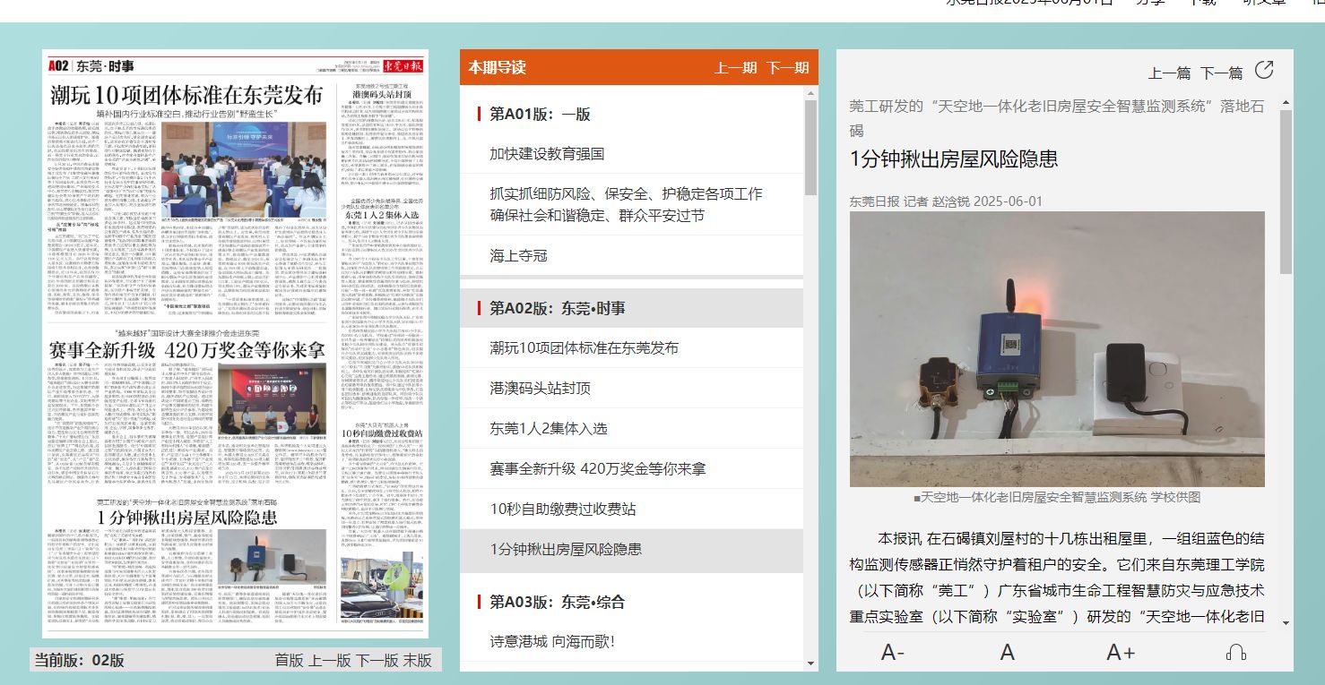Open next article via 下一篇
This screenshot has width=1325, height=685.
pos(1221,73)
